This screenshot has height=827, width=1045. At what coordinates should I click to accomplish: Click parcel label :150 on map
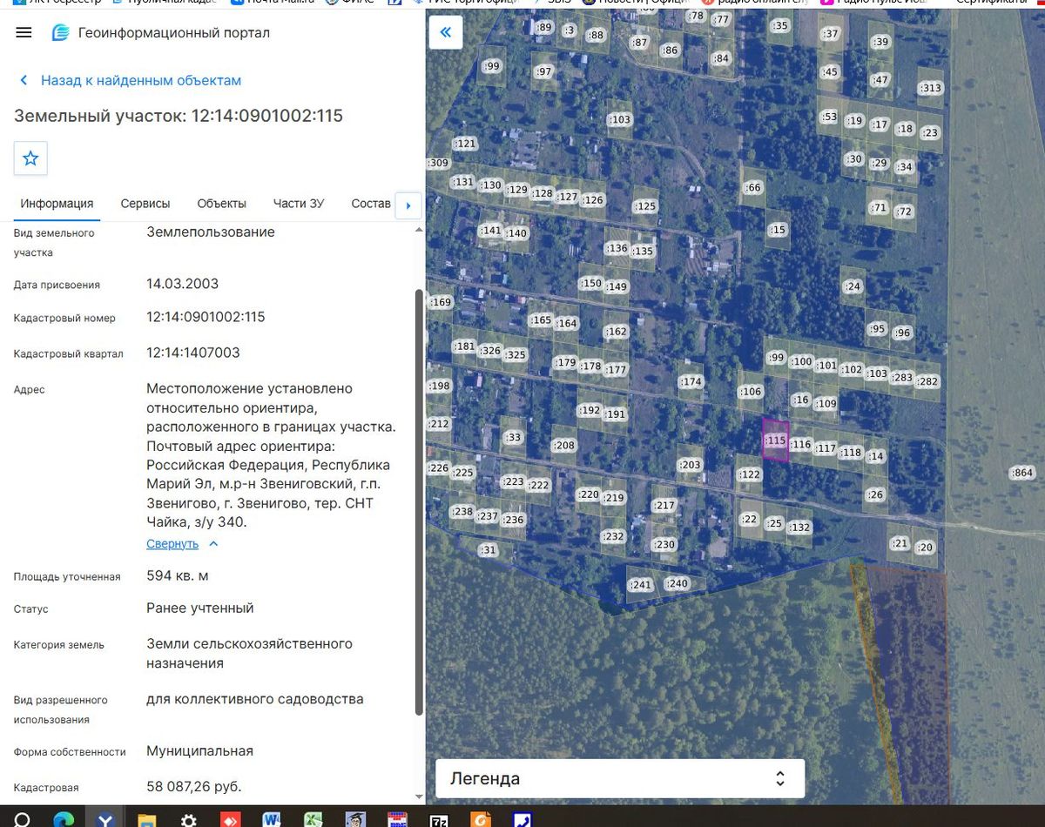(591, 283)
